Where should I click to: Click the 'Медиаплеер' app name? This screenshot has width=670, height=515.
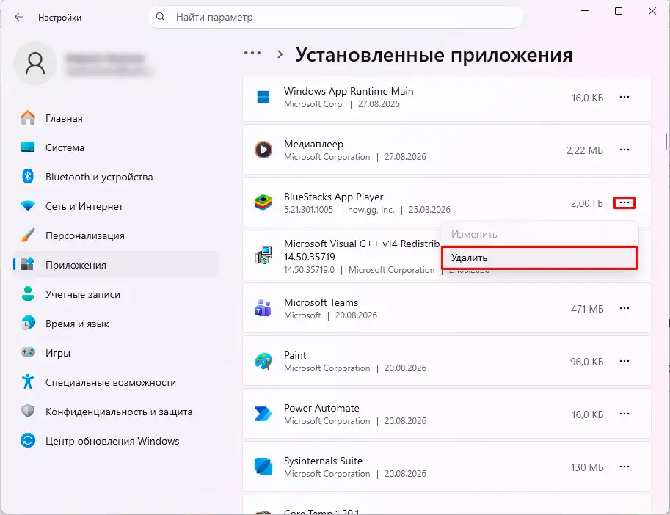tap(313, 145)
